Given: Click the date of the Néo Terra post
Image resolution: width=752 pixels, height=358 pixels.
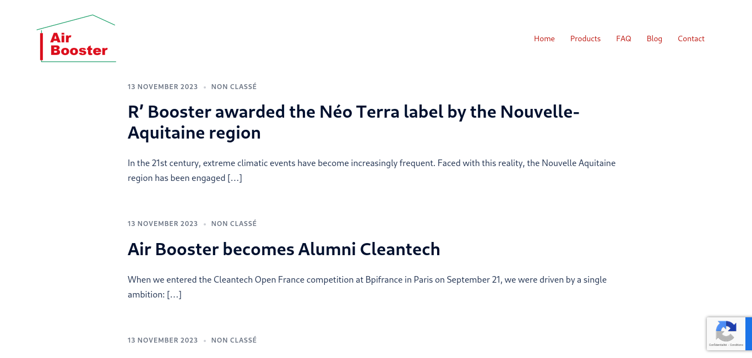Looking at the screenshot, I should coord(162,86).
